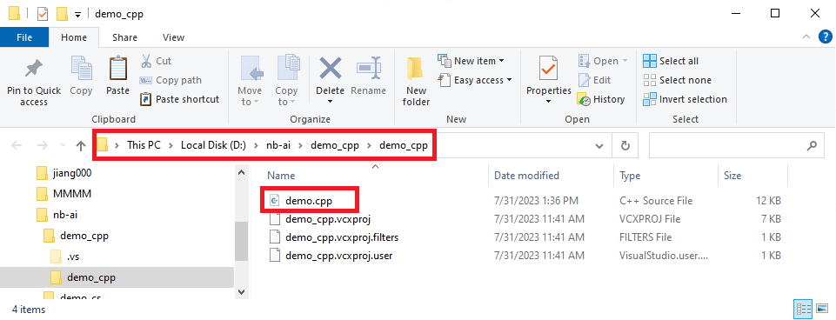Copy path of the selection

(171, 80)
